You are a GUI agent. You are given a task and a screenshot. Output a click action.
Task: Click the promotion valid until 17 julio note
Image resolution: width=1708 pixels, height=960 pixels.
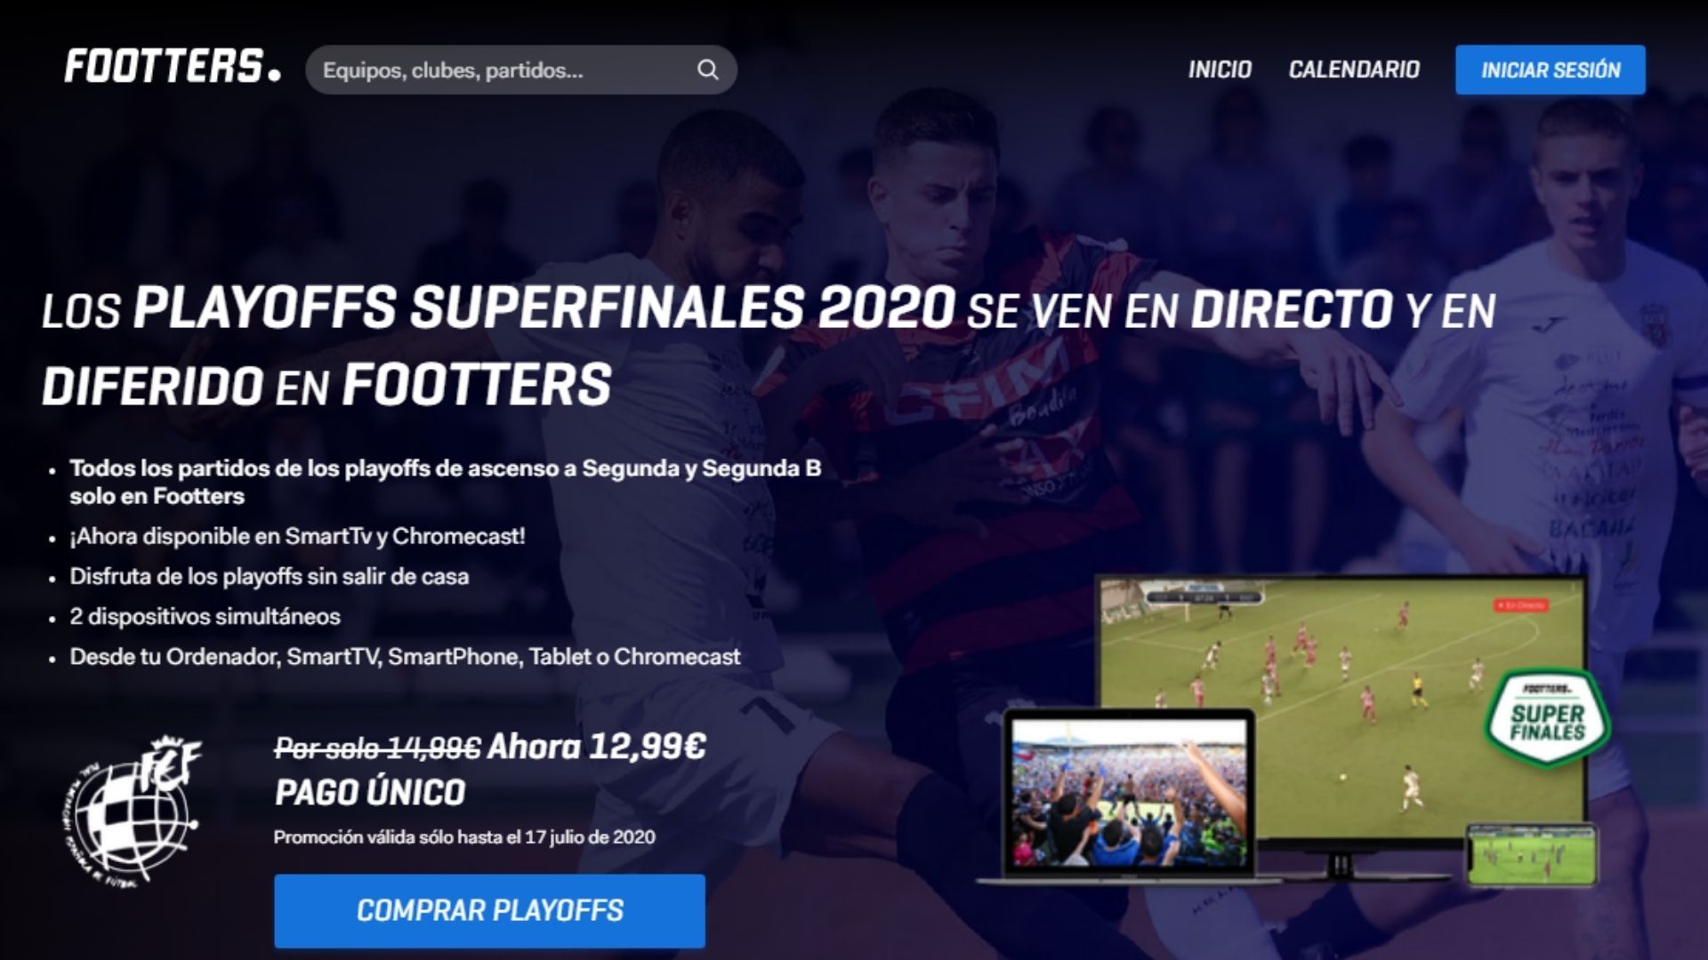464,837
